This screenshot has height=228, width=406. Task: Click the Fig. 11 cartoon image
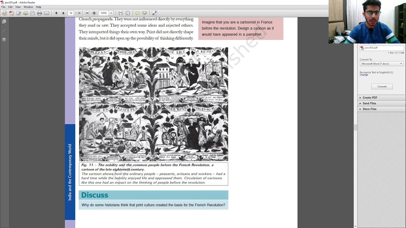[154, 104]
